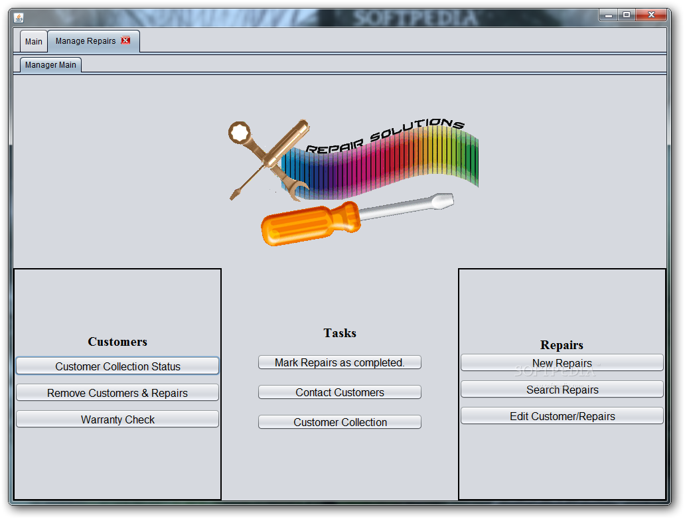
Task: Open Contact Customers task
Action: click(339, 392)
